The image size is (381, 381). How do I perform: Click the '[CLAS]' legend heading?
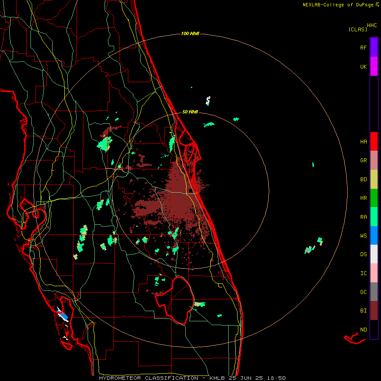click(358, 29)
